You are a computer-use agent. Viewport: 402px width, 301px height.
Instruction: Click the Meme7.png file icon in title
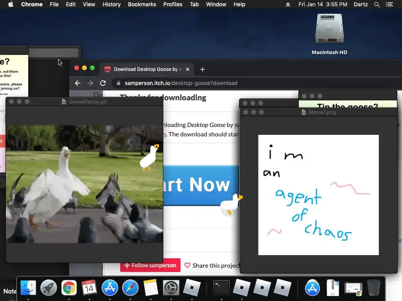click(304, 112)
